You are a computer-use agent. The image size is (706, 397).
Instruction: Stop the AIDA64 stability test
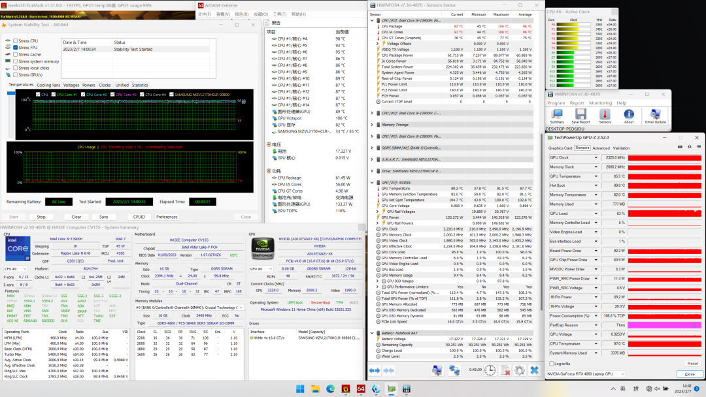[x=41, y=217]
